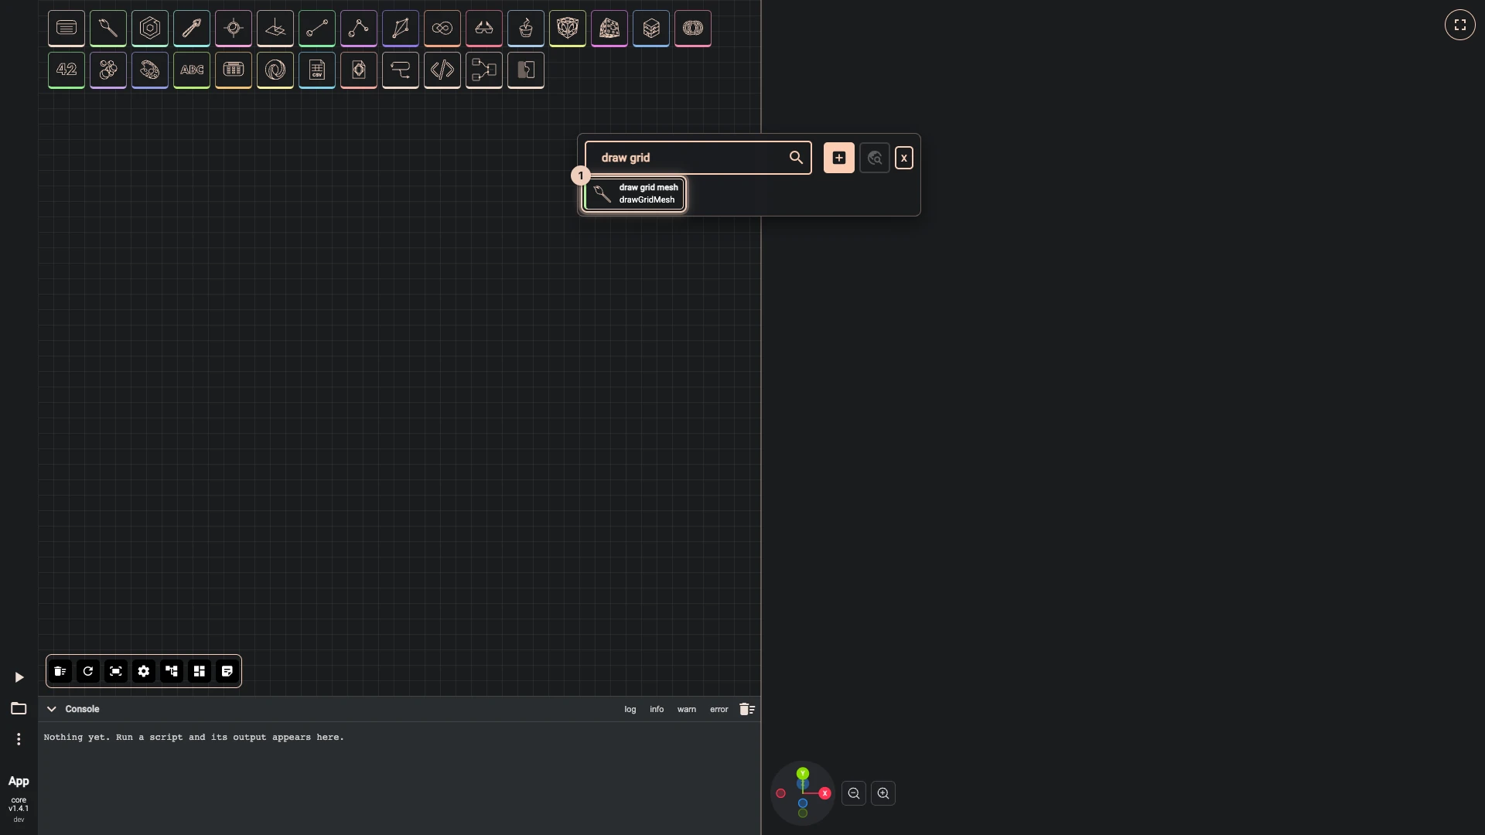
Task: Open the stacked cube layers icon
Action: point(651,29)
